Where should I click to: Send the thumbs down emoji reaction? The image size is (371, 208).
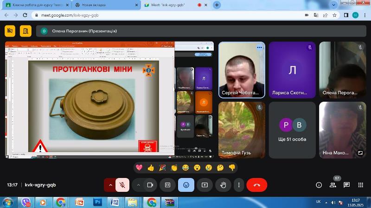(232, 167)
